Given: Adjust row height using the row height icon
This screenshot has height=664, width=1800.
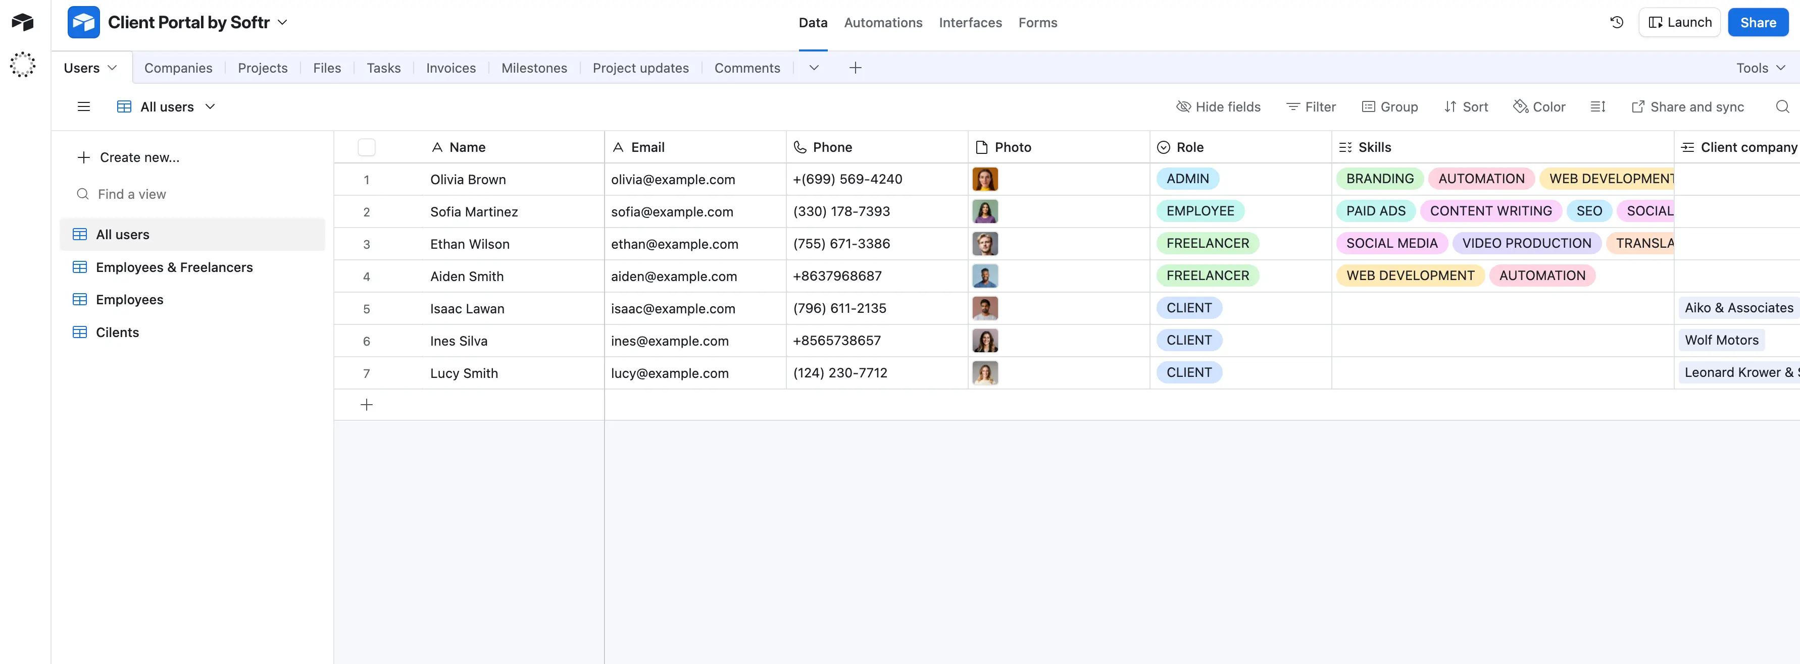Looking at the screenshot, I should (x=1597, y=106).
